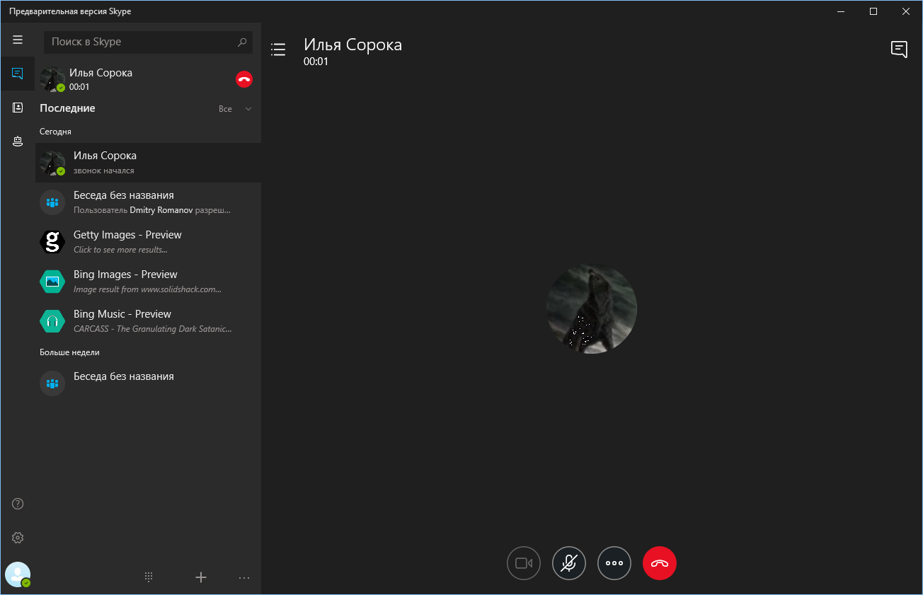
Task: Open the hamburger menu in sidebar
Action: click(x=18, y=40)
